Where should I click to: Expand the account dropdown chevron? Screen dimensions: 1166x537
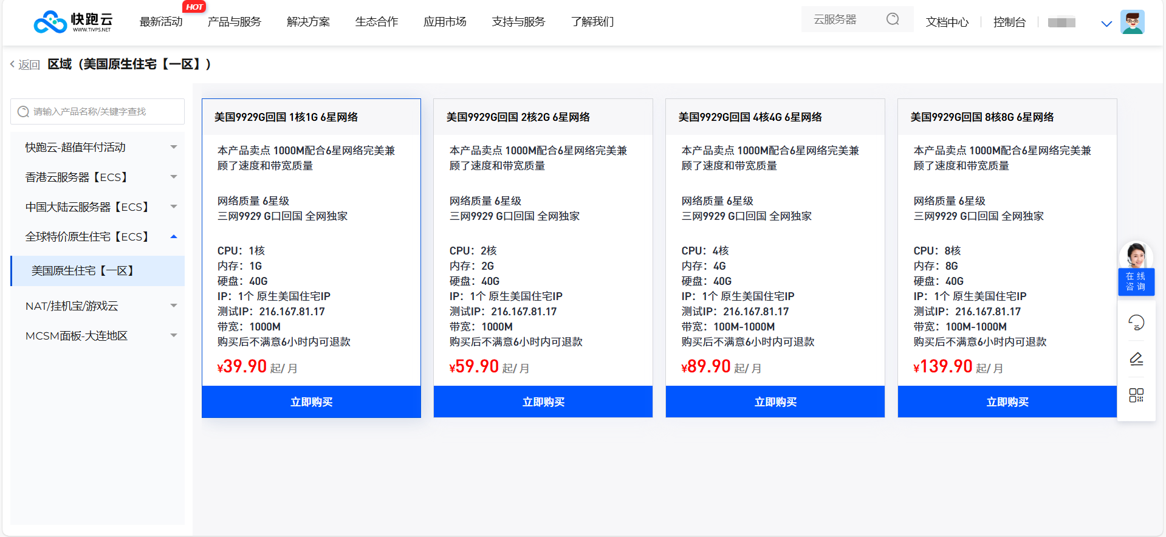1106,24
